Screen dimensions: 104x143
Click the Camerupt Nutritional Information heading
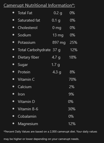pos(39,5)
